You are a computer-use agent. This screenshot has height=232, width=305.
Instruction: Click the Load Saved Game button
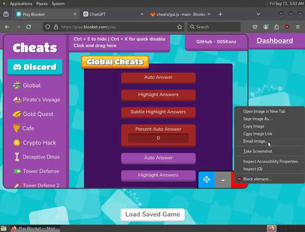(x=152, y=214)
